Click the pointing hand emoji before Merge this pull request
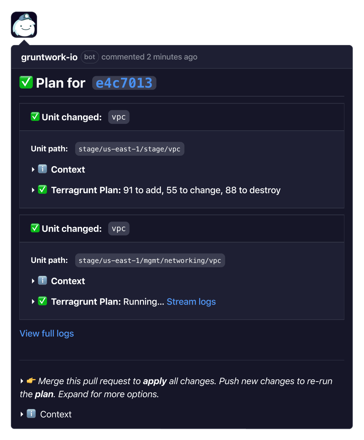This screenshot has height=440, width=364. tap(31, 381)
